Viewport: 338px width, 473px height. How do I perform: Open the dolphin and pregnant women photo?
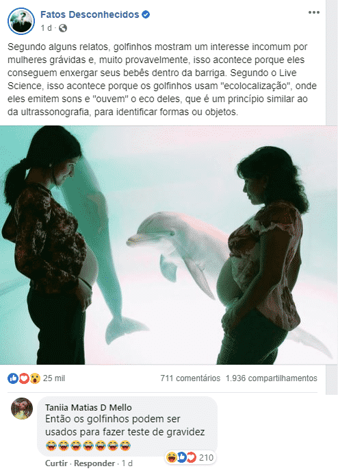(x=168, y=245)
